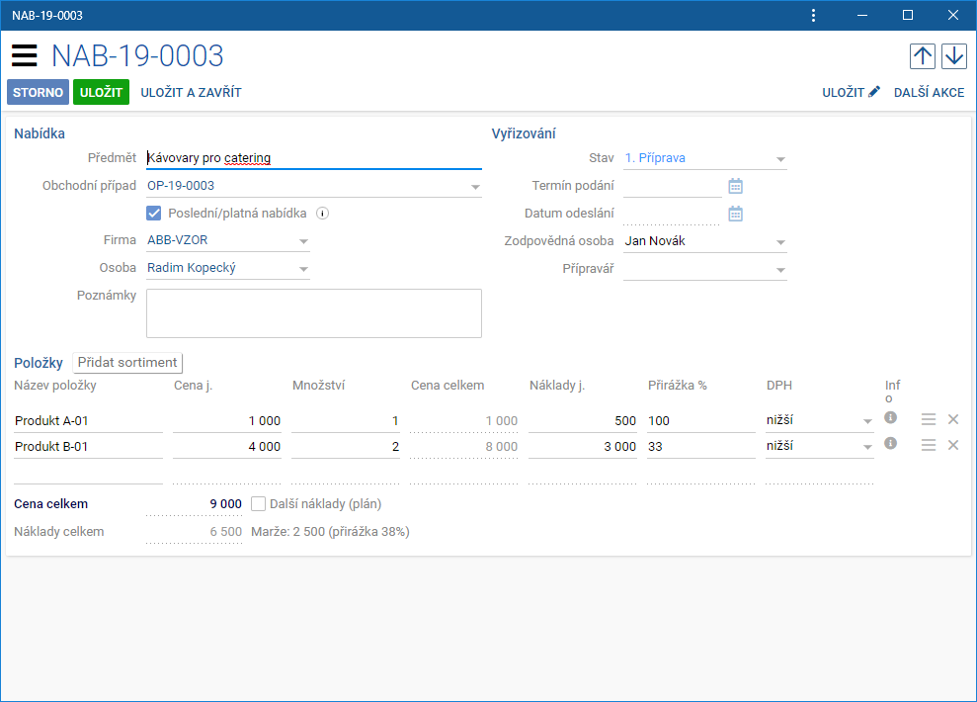Click reorder handle for Produkt B-01
This screenshot has height=702, width=977.
[929, 445]
